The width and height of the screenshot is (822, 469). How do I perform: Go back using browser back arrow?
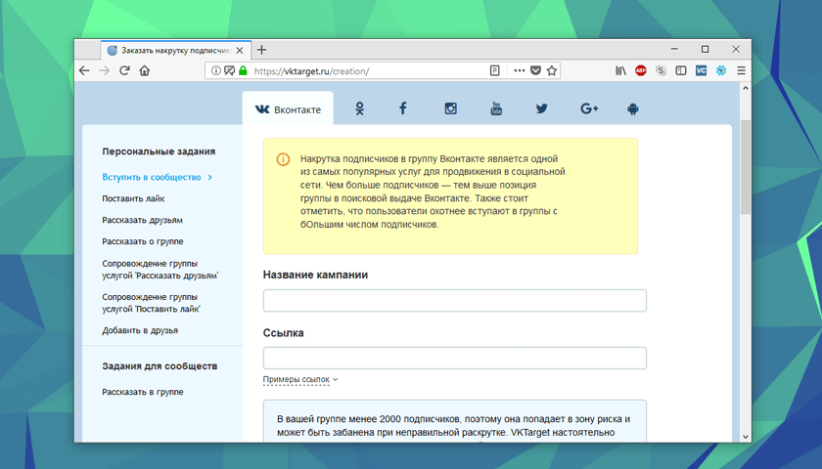coord(84,70)
